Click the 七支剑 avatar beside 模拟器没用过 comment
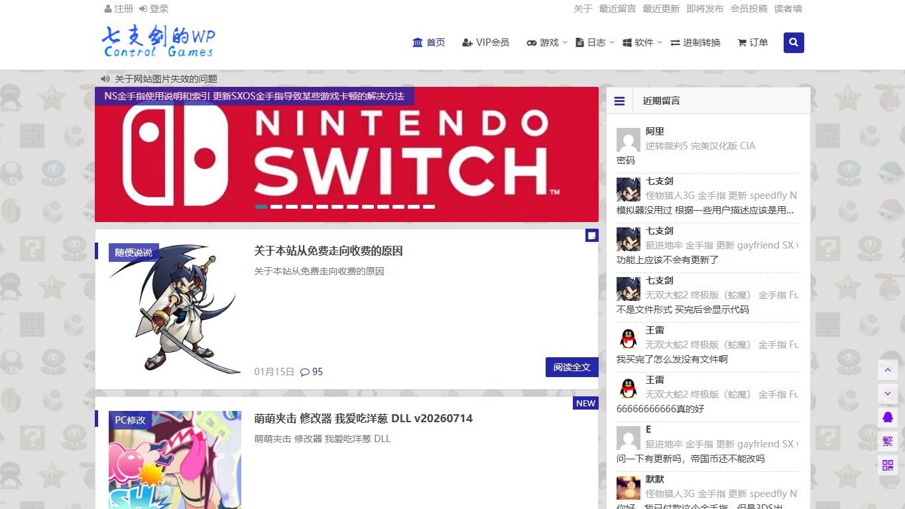Screen dimensions: 905x509 [x=629, y=190]
